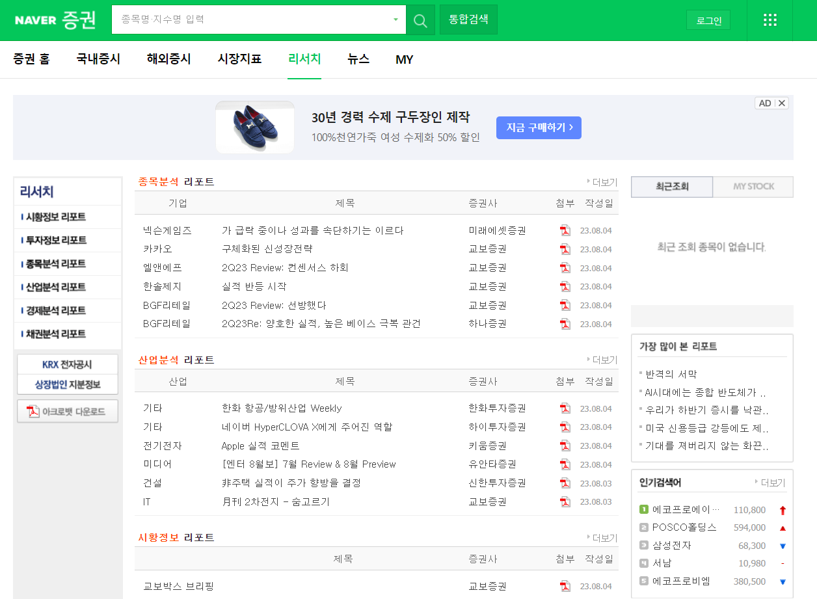Select the 해외증시 navigation tab

[168, 59]
